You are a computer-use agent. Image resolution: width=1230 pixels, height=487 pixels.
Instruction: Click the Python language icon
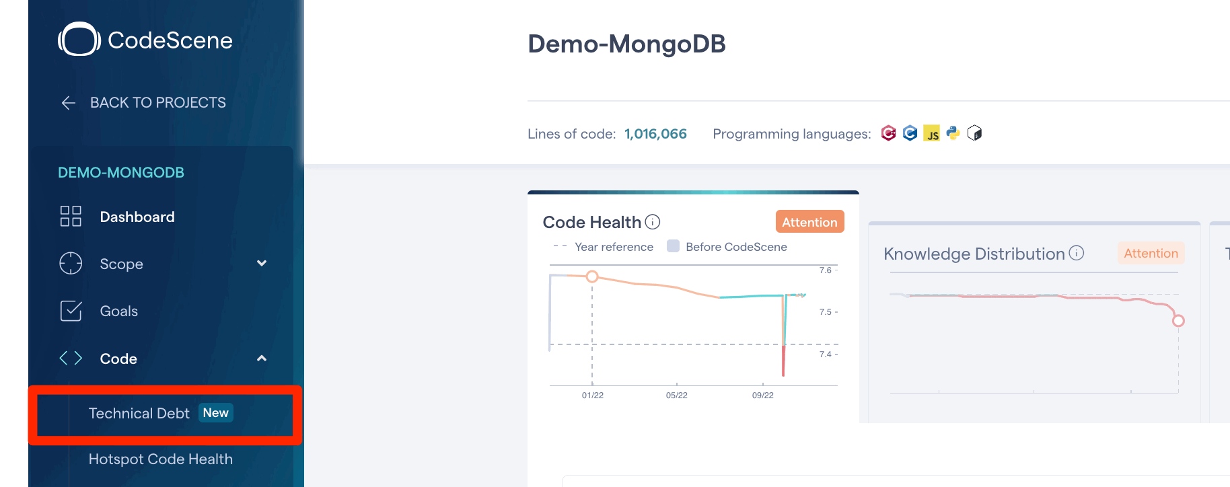click(x=953, y=133)
